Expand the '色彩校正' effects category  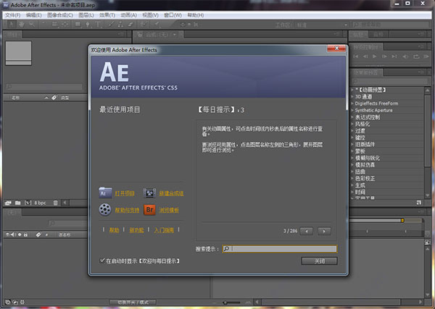point(353,178)
